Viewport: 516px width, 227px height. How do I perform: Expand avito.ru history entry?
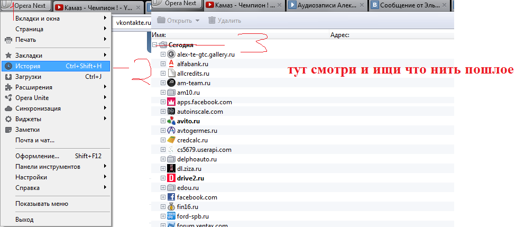(162, 121)
